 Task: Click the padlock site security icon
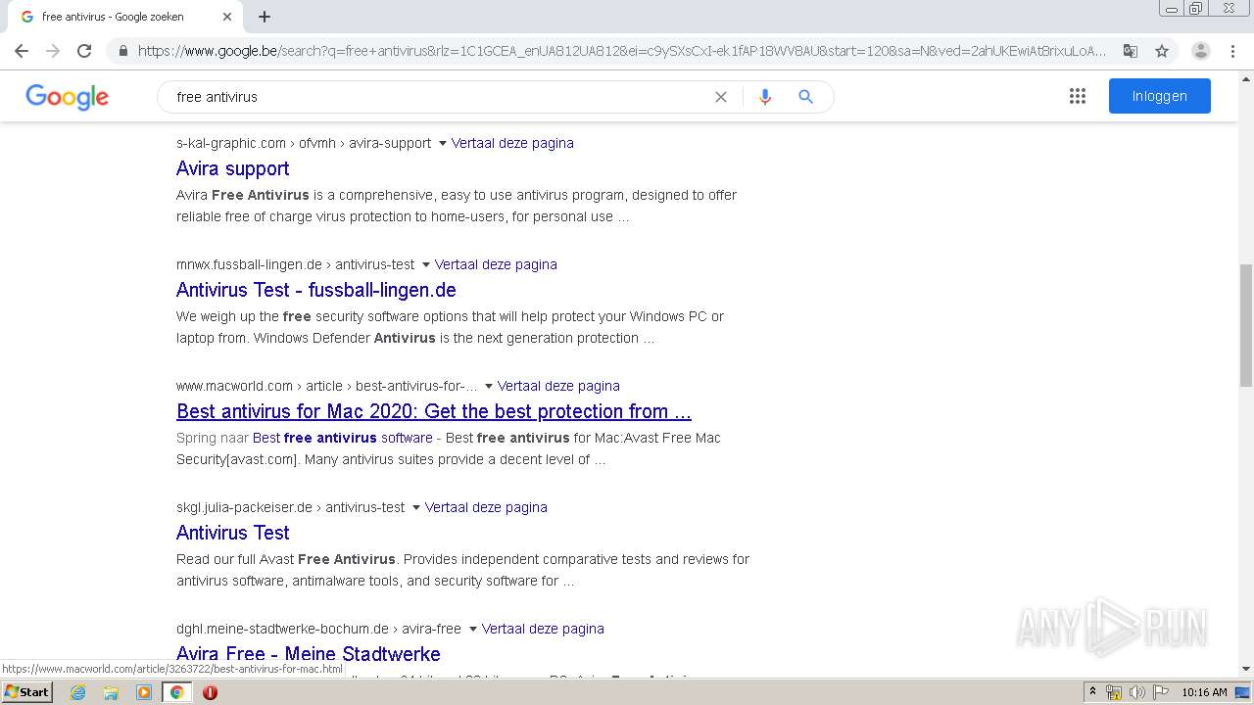tap(123, 51)
